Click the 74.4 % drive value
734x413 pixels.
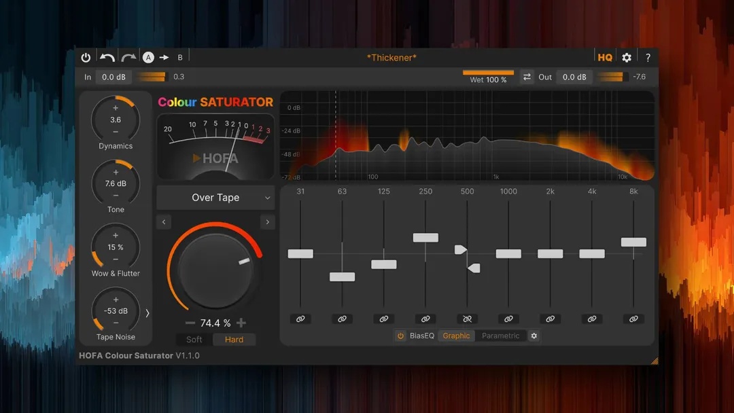pyautogui.click(x=215, y=323)
